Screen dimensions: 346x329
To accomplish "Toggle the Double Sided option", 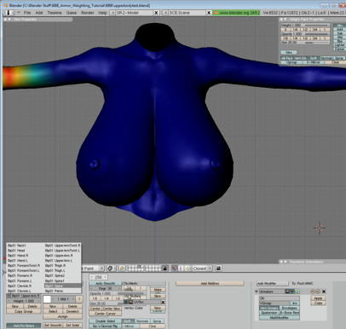I will [x=106, y=321].
